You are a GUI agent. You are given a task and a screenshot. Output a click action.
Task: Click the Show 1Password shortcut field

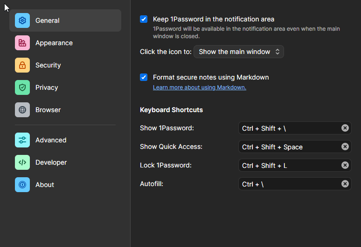[x=289, y=128]
